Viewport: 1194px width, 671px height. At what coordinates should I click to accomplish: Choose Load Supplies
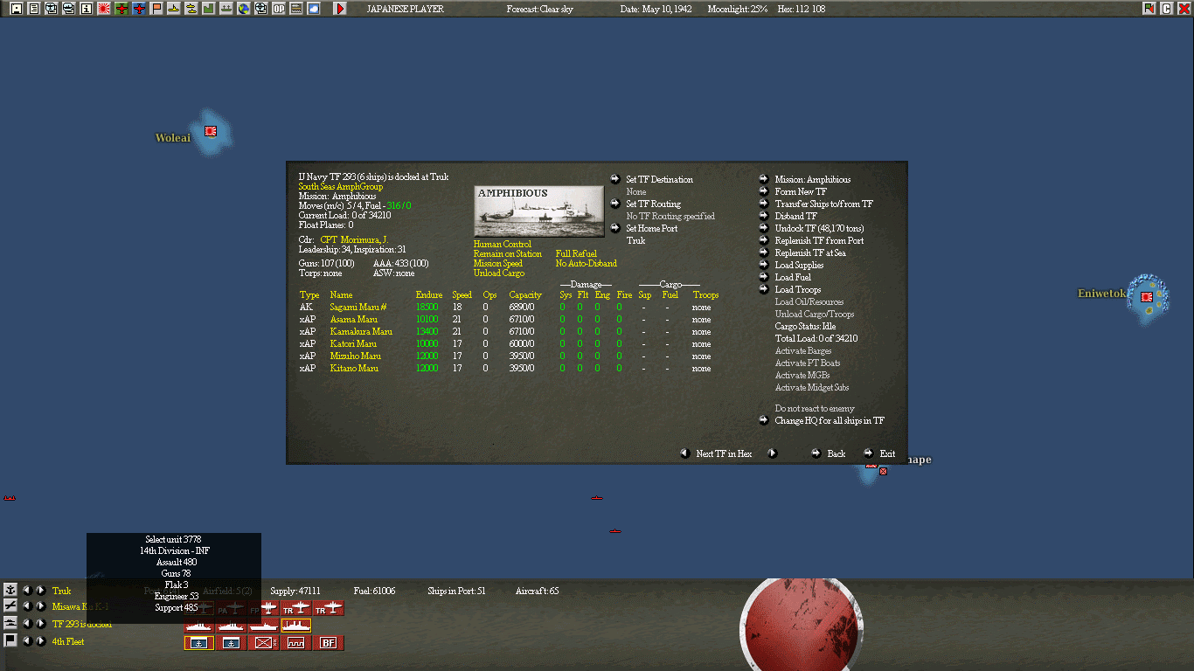pyautogui.click(x=799, y=266)
